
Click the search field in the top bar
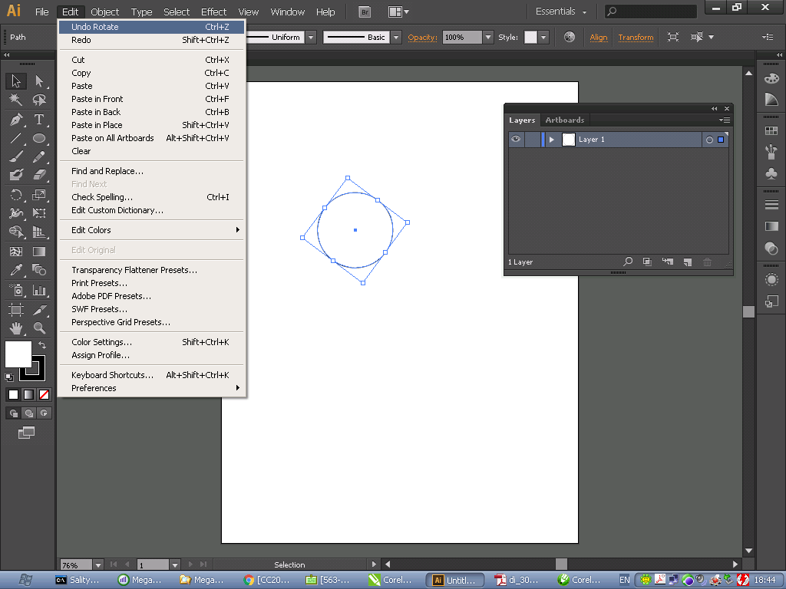[x=651, y=11]
